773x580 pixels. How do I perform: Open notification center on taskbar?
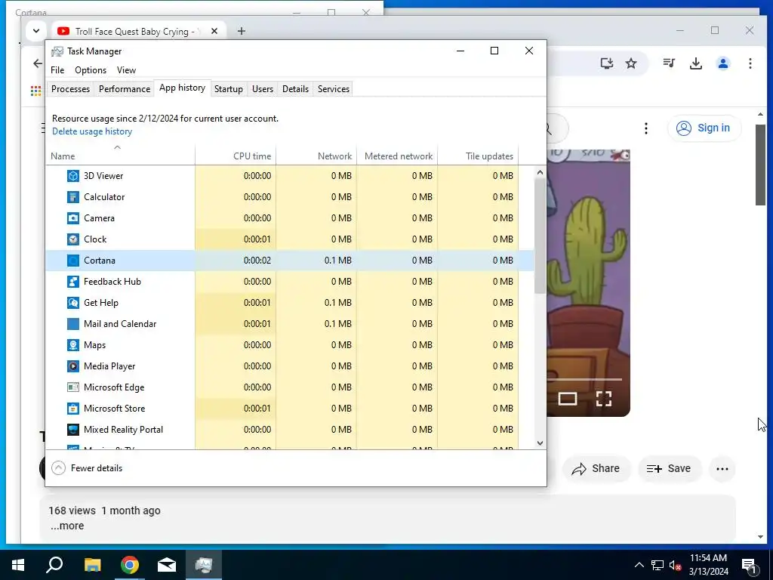tap(750, 565)
